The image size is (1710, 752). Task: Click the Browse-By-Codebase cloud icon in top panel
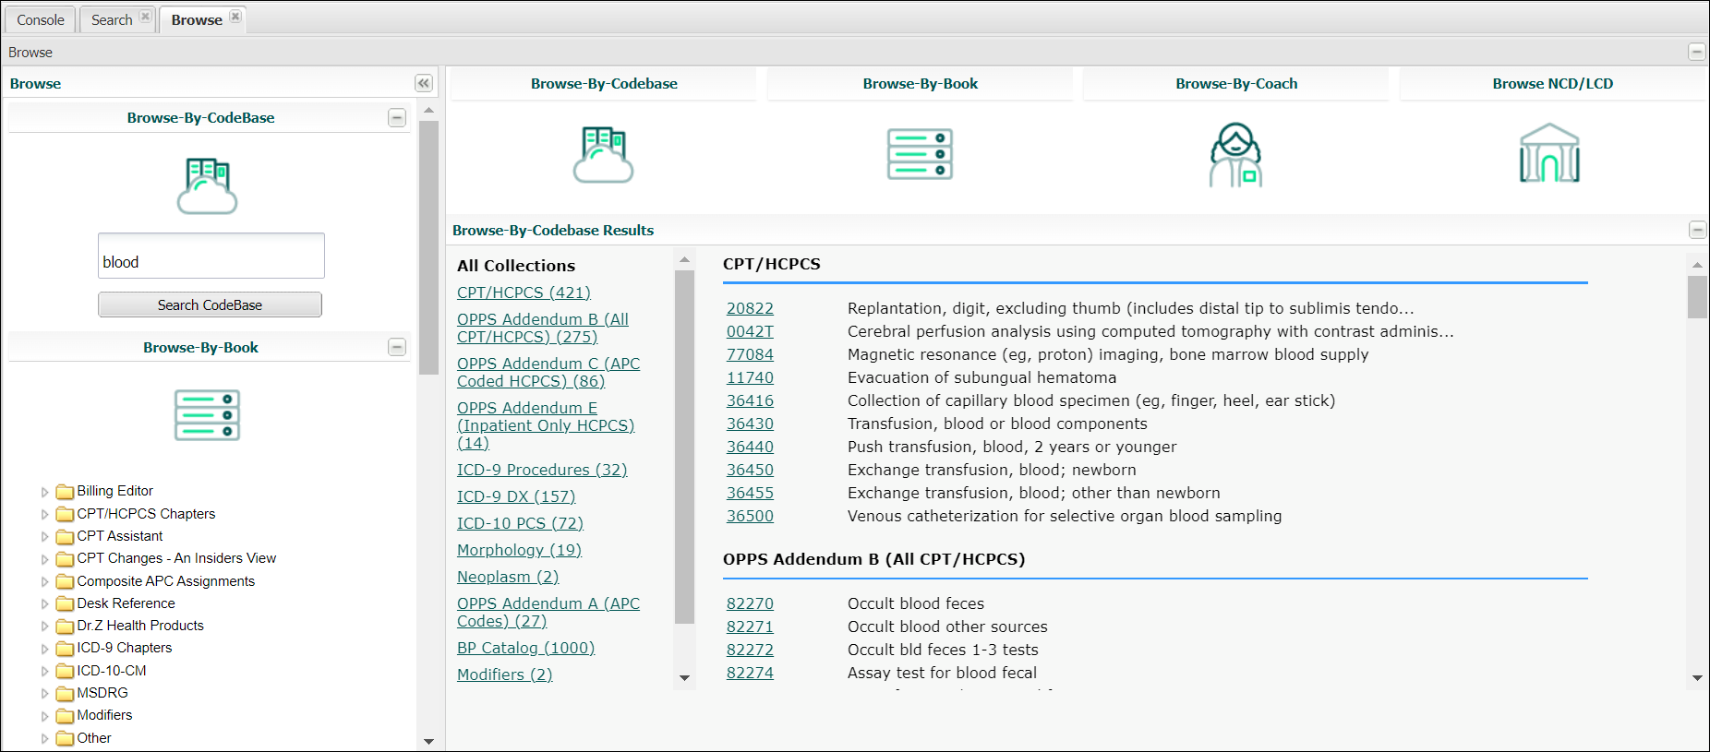pyautogui.click(x=603, y=155)
